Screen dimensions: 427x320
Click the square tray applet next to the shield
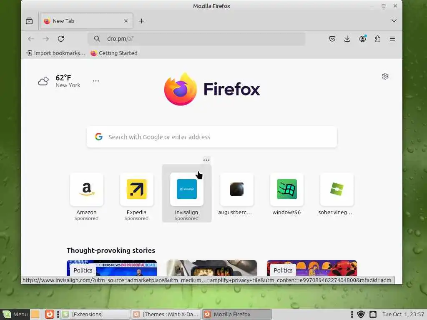tap(373, 314)
